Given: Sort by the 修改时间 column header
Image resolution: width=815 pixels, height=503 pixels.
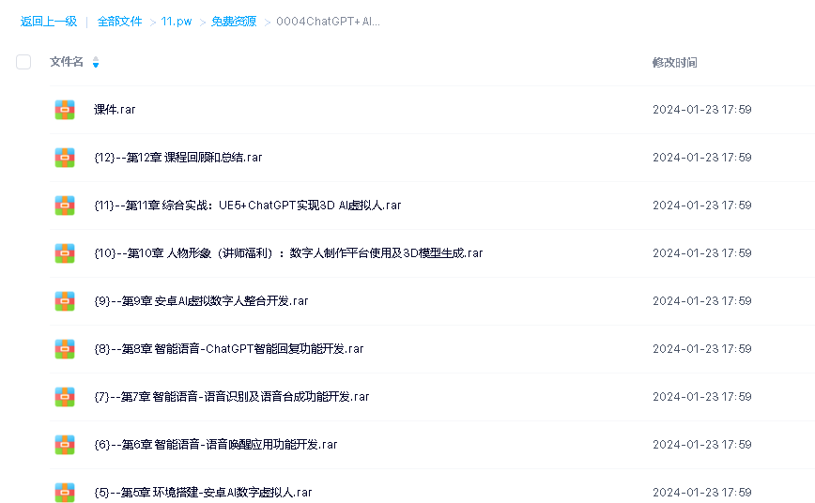Looking at the screenshot, I should click(674, 63).
